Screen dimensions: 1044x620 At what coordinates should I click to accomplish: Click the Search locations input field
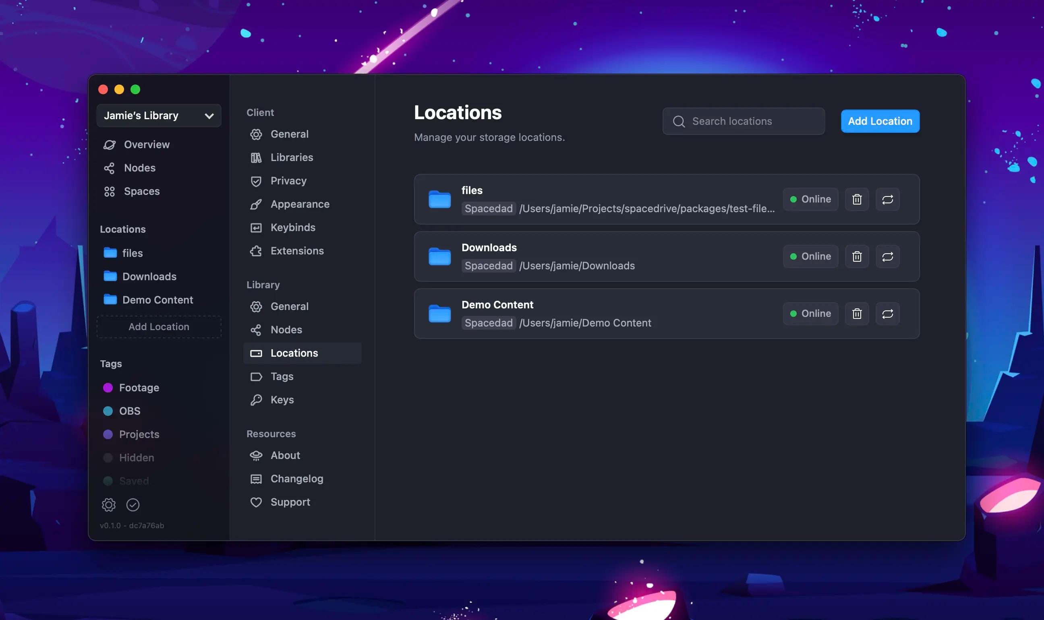(744, 120)
